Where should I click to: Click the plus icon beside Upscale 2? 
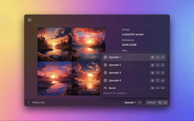click(x=105, y=65)
